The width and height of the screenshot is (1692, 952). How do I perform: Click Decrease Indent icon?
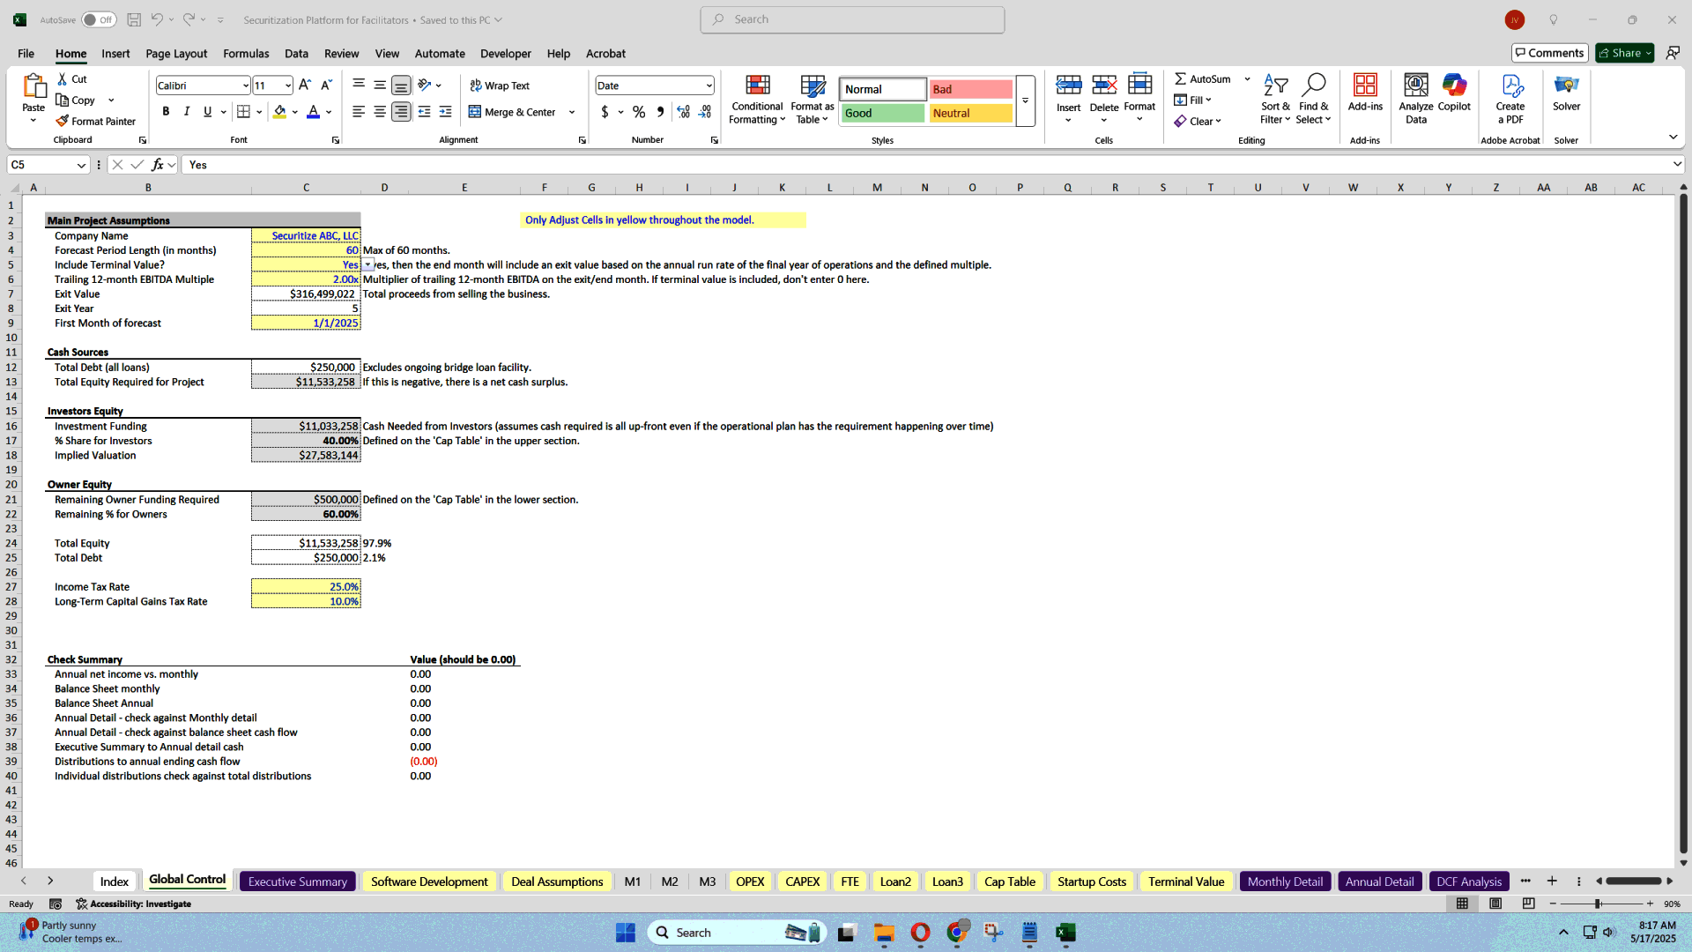[425, 112]
